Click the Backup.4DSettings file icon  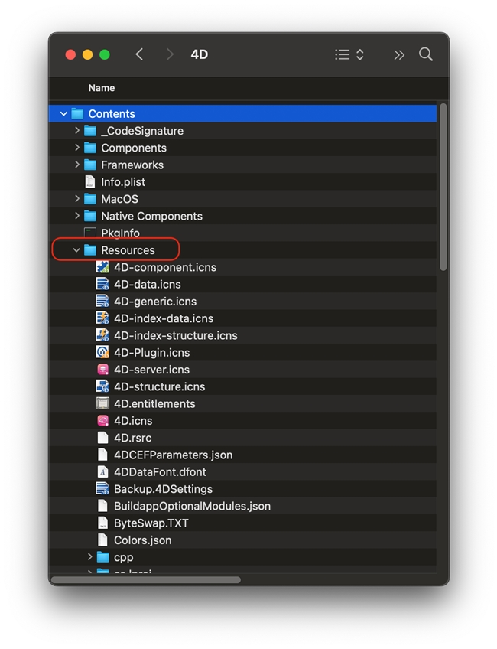coord(102,489)
